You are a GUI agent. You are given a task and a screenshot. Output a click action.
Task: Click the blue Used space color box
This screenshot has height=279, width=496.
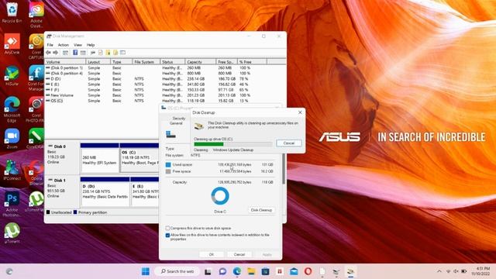[168, 165]
